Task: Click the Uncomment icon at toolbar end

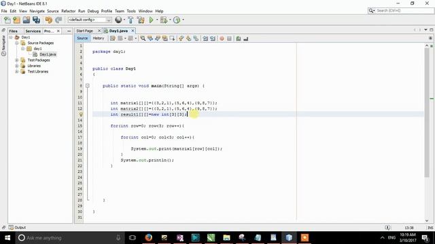Action: click(246, 39)
